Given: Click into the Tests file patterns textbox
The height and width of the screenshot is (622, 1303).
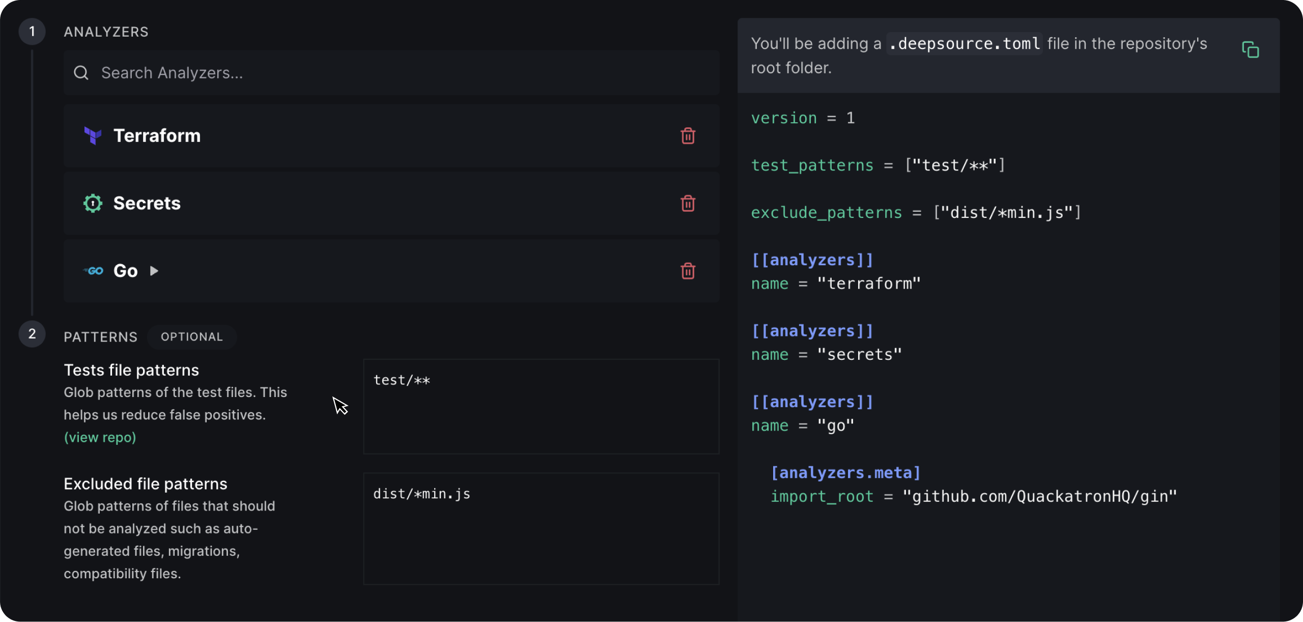Looking at the screenshot, I should (x=541, y=406).
